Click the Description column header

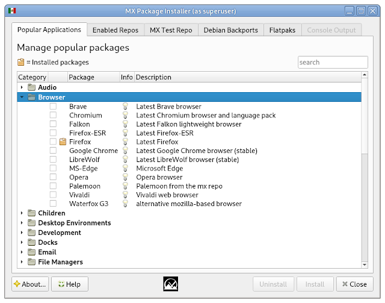pos(248,77)
